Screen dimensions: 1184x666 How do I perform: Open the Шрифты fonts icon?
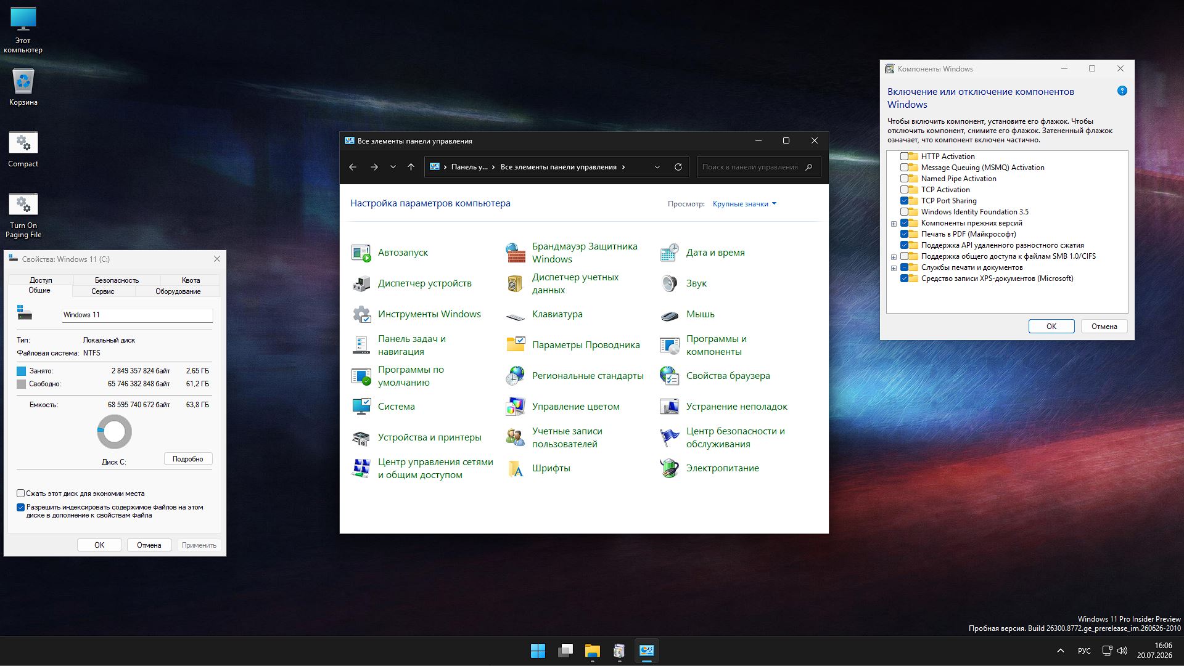pyautogui.click(x=515, y=468)
